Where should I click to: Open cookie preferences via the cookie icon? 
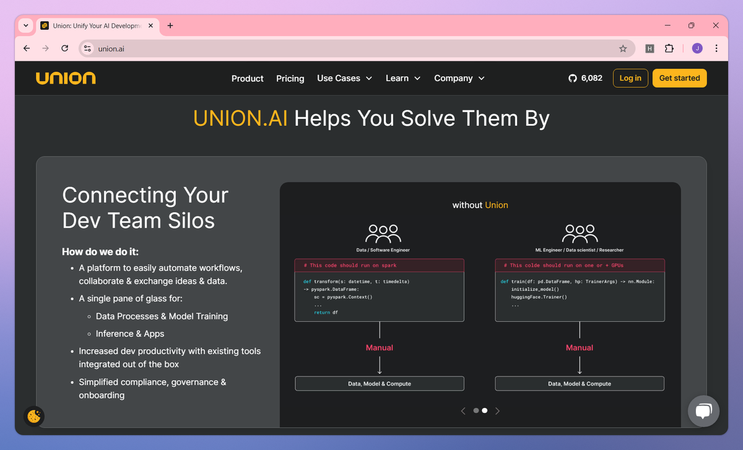pos(33,416)
